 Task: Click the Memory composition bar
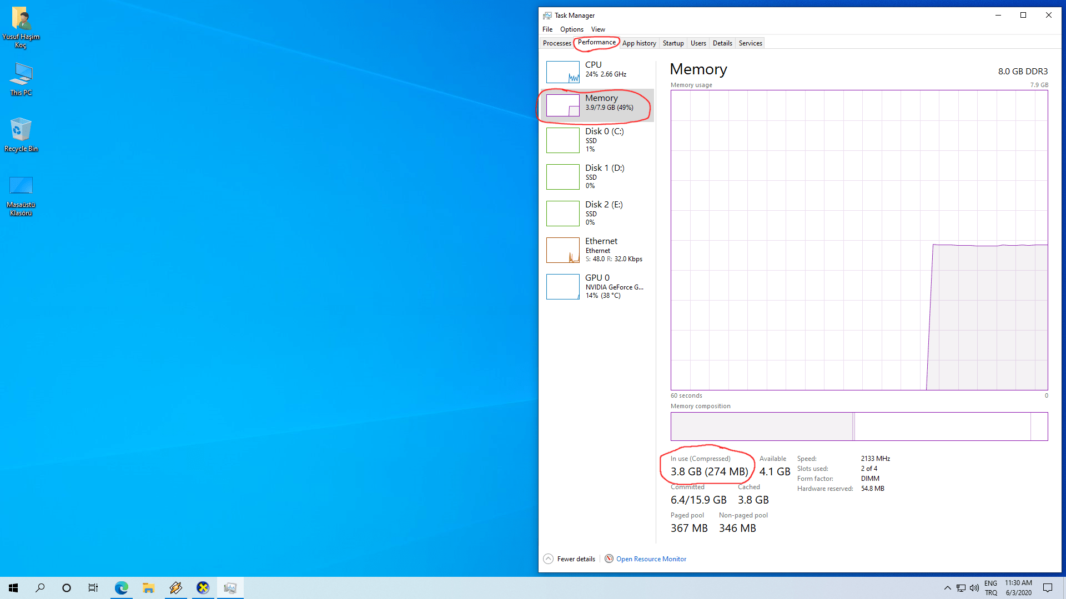858,427
